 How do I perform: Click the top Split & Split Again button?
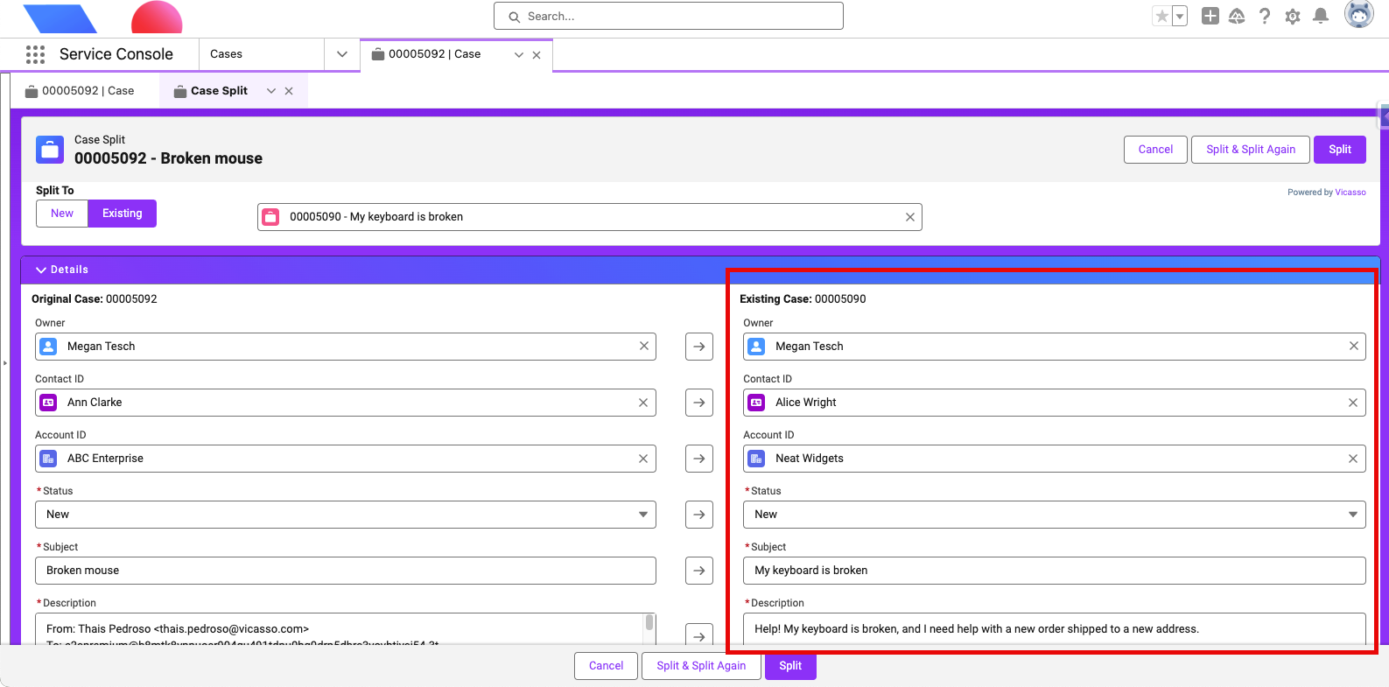coord(1251,150)
